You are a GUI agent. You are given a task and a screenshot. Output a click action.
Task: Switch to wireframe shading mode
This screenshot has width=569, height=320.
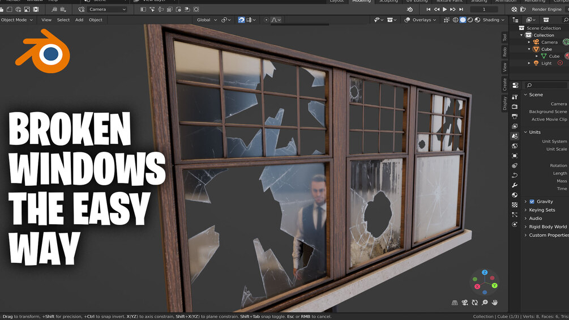[x=455, y=20]
